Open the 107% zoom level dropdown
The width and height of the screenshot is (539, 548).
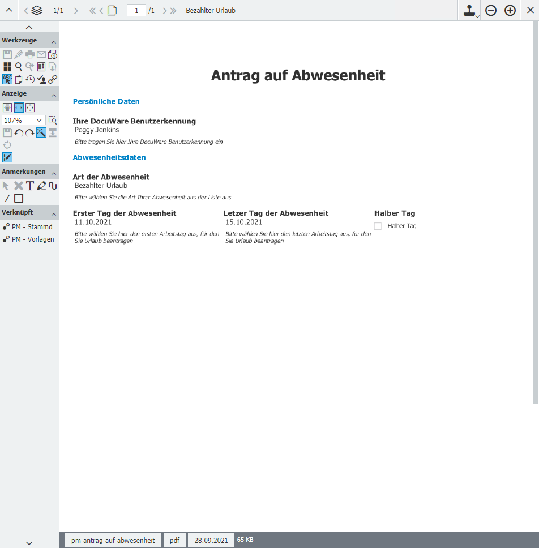23,120
